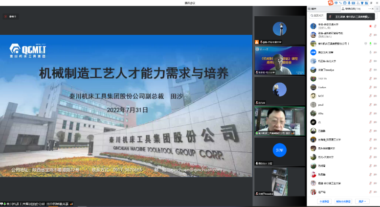
Task: Click the recording indicator at top left
Action: point(10,16)
